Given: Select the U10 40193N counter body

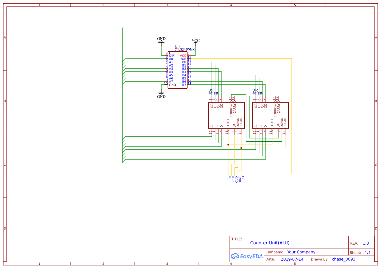Looking at the screenshot, I should pyautogui.click(x=270, y=115).
